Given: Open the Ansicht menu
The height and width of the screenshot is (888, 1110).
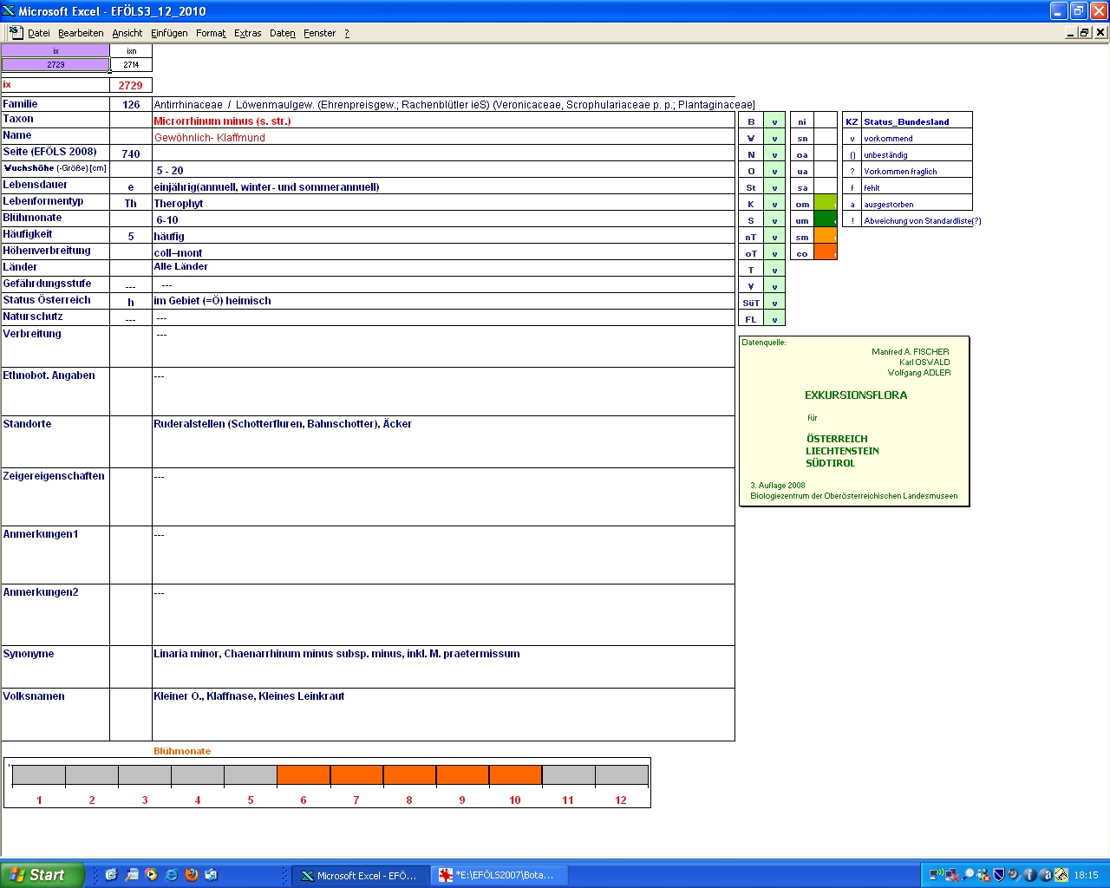Looking at the screenshot, I should tap(127, 33).
